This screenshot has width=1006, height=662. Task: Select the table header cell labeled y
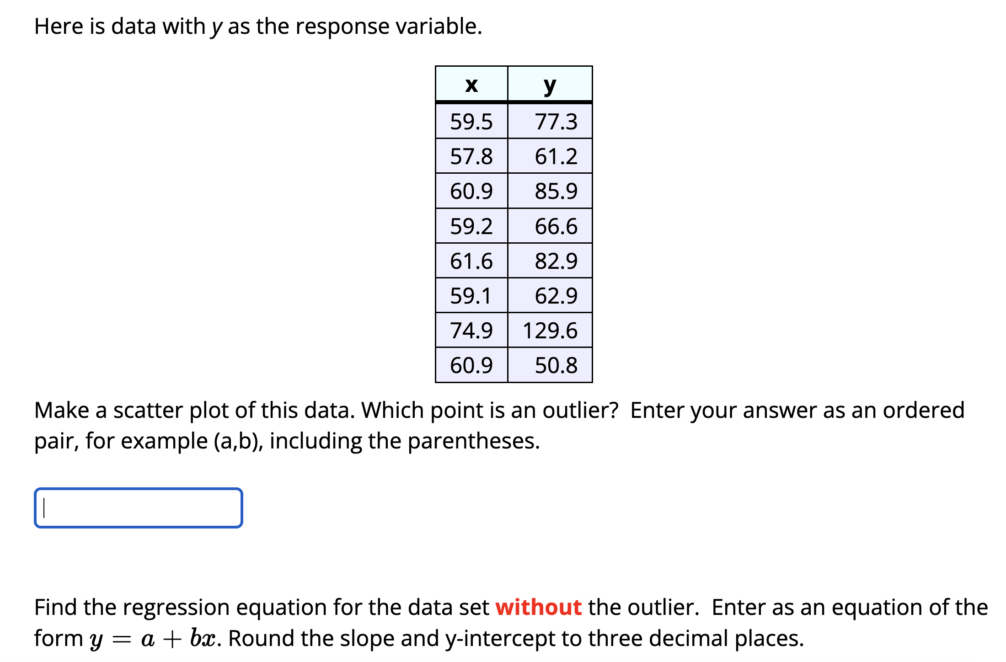549,87
